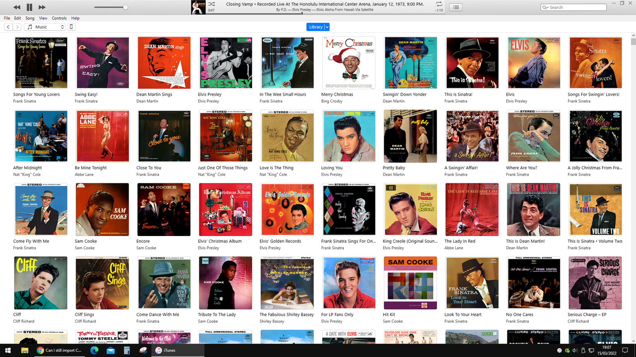Switch to the Chrome taskbar window
636x357 pixels.
59,350
